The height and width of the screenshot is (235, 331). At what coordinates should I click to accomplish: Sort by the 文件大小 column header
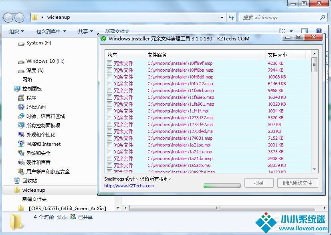point(285,55)
